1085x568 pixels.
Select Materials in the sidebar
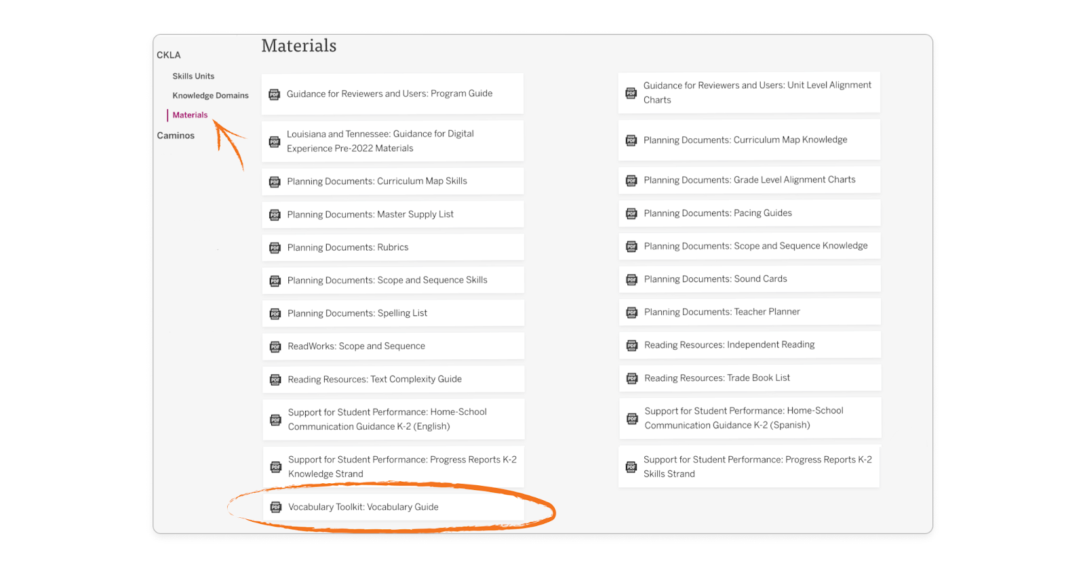point(190,115)
